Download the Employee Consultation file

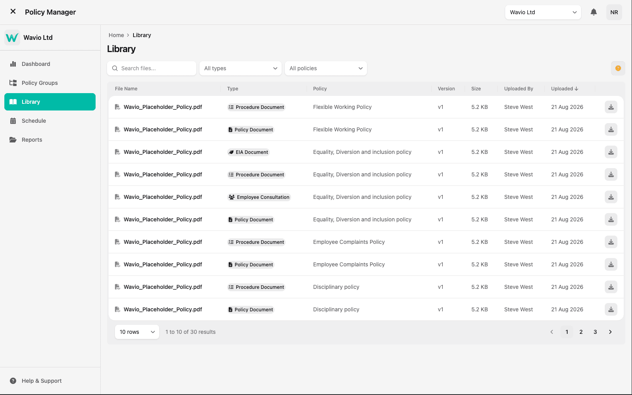pyautogui.click(x=611, y=197)
